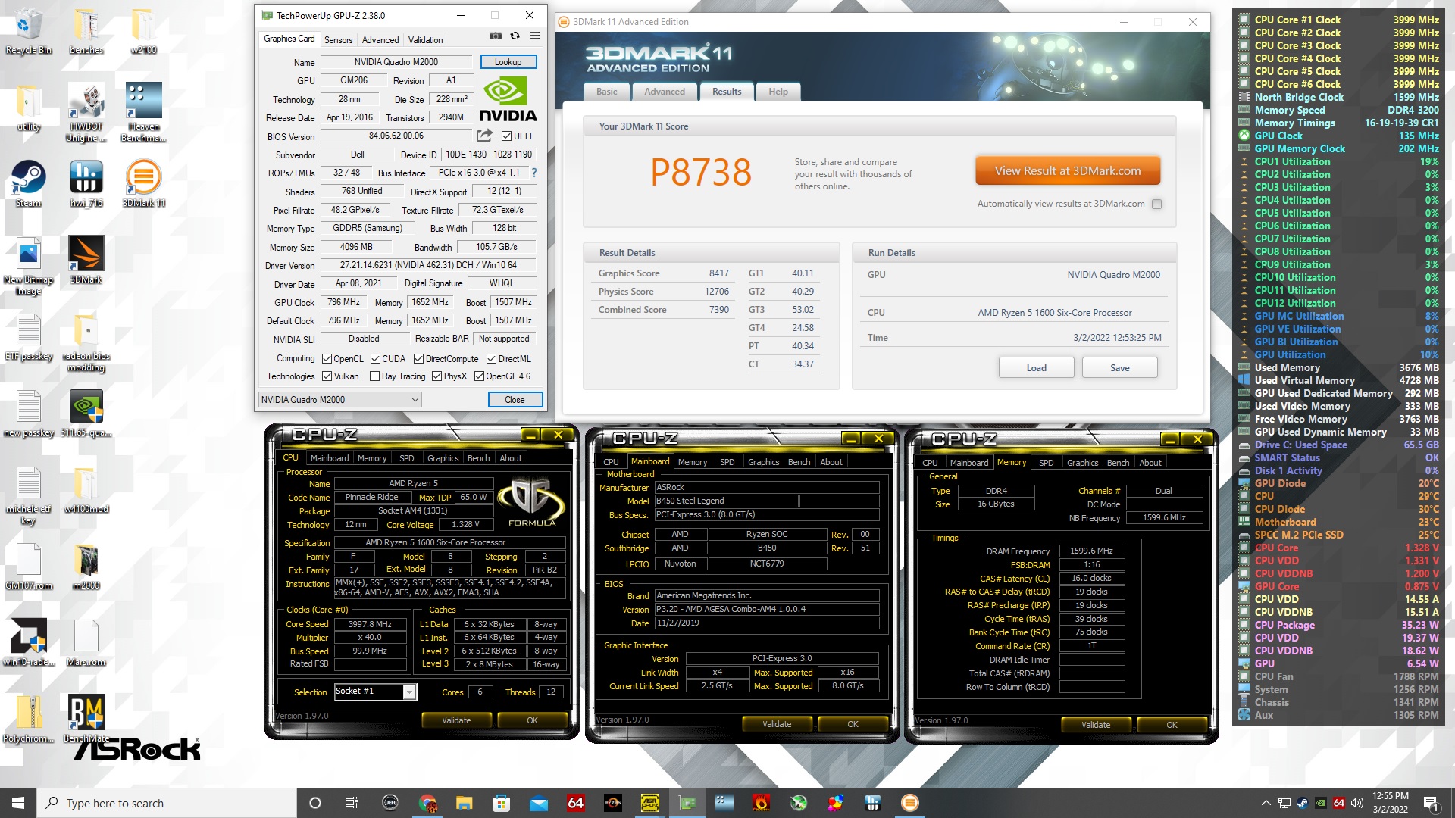Toggle the PhysX checkbox
Screen dimensions: 1455x818
coord(436,376)
